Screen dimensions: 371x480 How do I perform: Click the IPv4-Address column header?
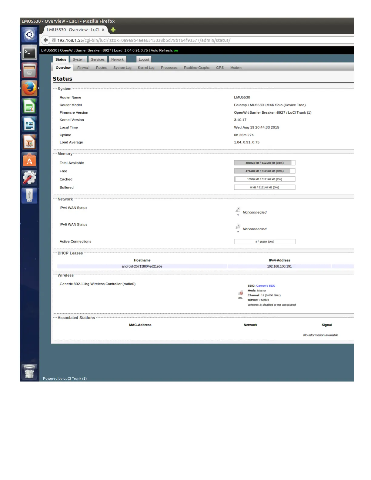point(279,260)
